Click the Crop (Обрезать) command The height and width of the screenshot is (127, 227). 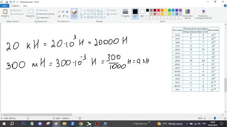[42, 10]
